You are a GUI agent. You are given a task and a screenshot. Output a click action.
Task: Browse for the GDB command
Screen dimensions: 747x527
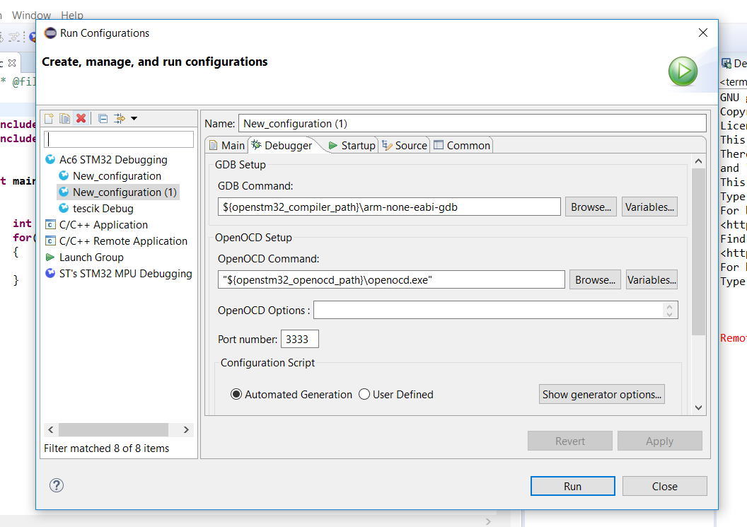[x=591, y=207]
